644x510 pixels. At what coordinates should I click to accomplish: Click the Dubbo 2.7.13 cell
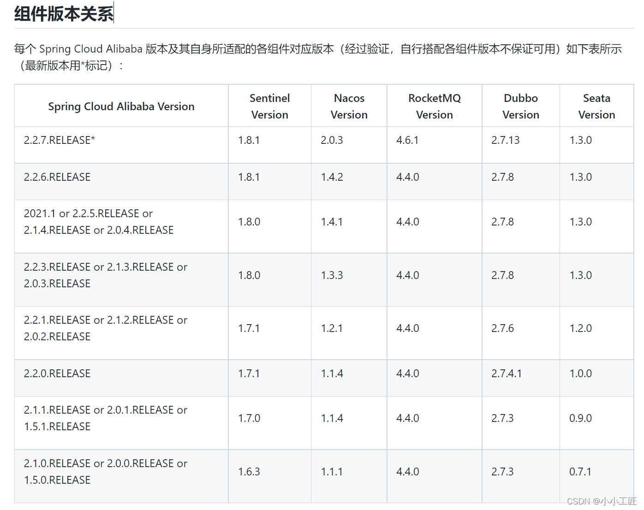(x=505, y=140)
